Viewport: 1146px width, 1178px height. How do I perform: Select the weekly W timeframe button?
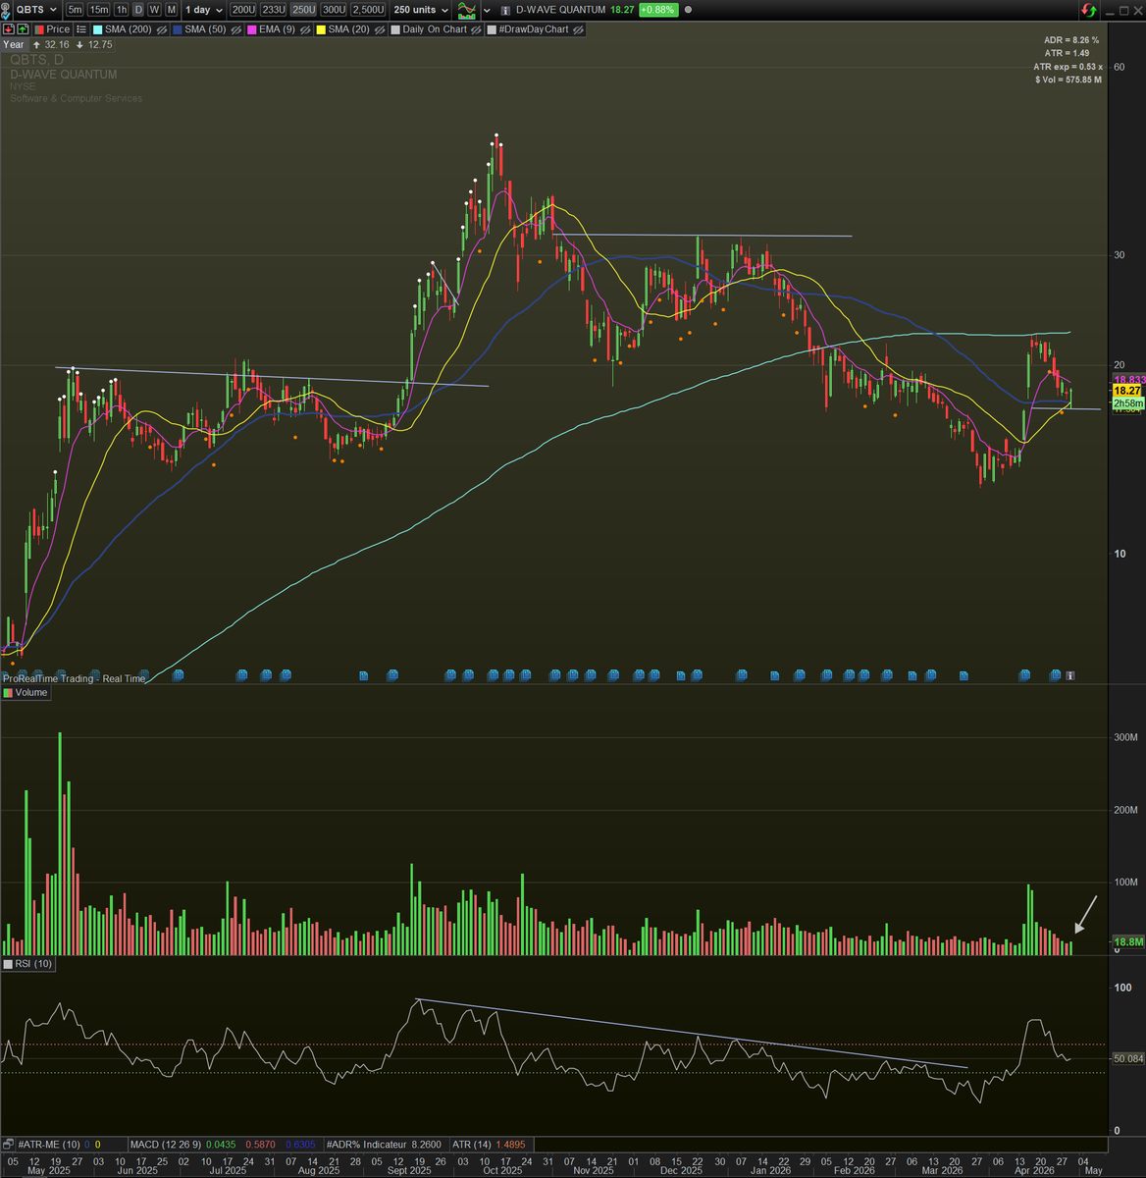154,10
